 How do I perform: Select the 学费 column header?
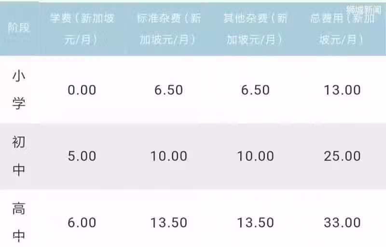(82, 29)
